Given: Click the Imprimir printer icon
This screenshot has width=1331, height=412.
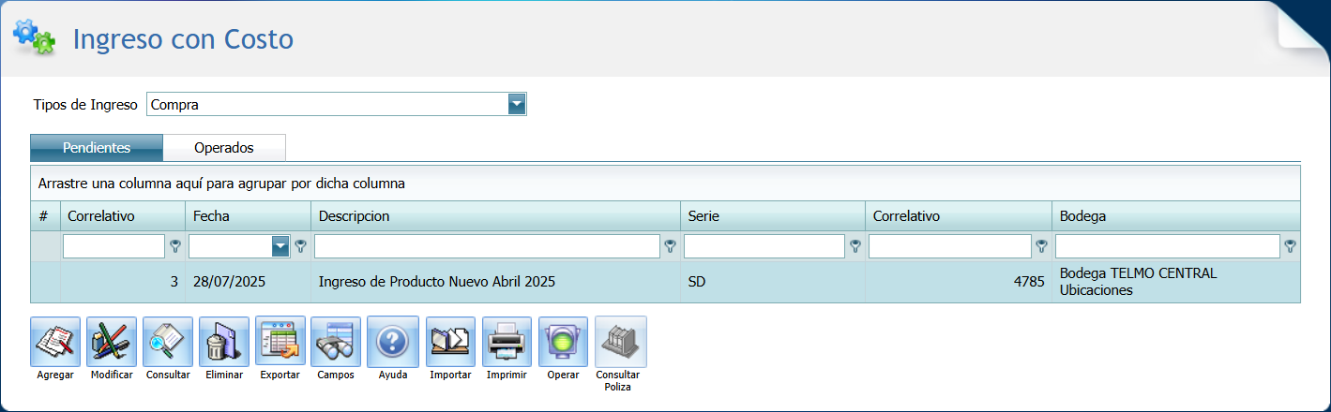Looking at the screenshot, I should click(x=507, y=342).
